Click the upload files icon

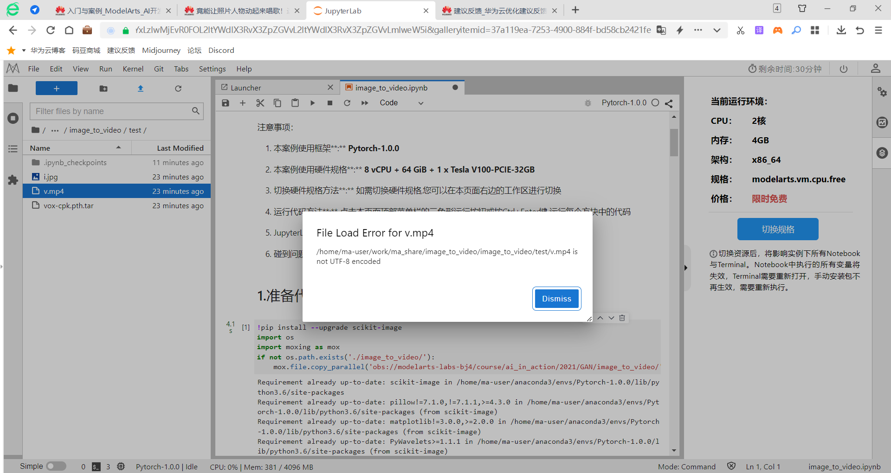141,88
